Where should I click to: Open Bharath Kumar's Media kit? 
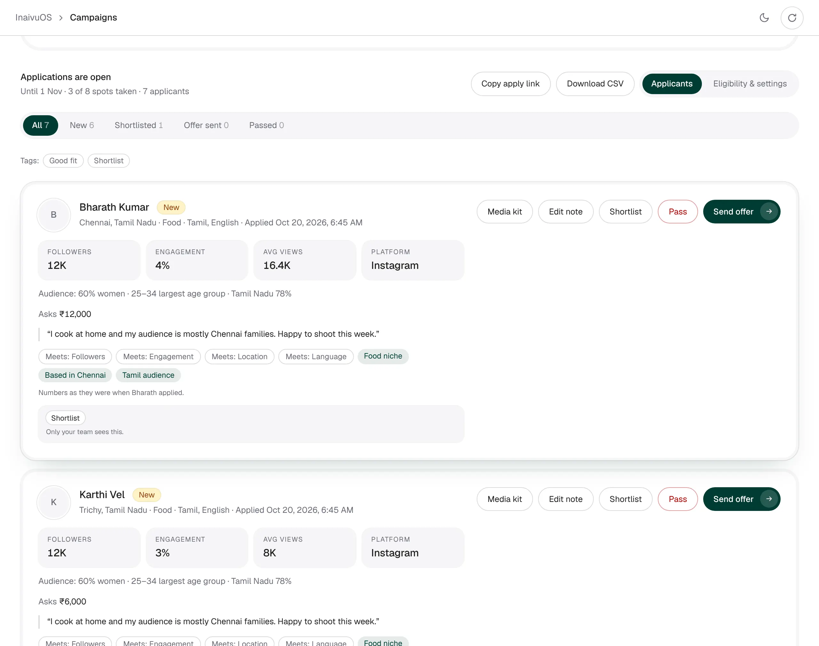pyautogui.click(x=505, y=211)
